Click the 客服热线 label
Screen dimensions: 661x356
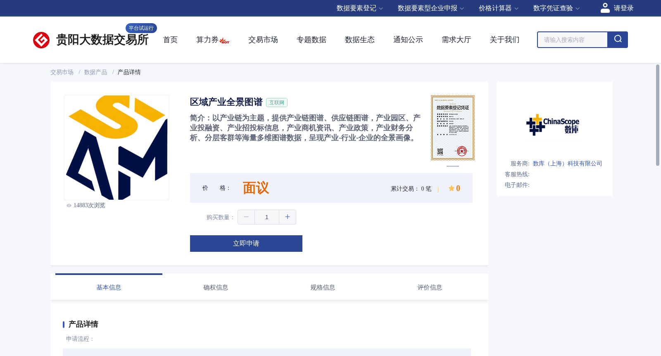517,174
